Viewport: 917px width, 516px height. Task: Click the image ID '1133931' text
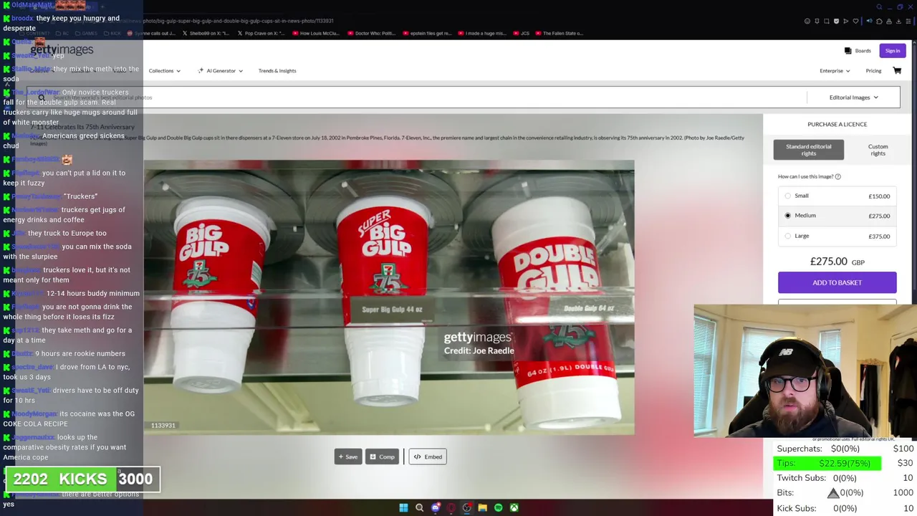(x=163, y=426)
